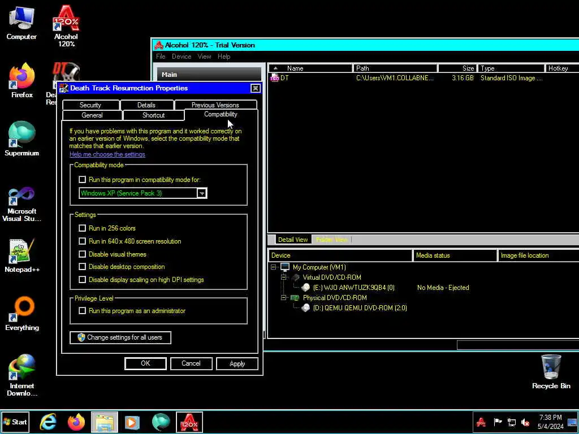Open the Supermium desktop shortcut
This screenshot has width=579, height=434.
pyautogui.click(x=22, y=139)
